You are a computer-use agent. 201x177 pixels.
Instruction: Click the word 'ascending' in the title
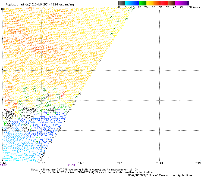[x=67, y=5]
